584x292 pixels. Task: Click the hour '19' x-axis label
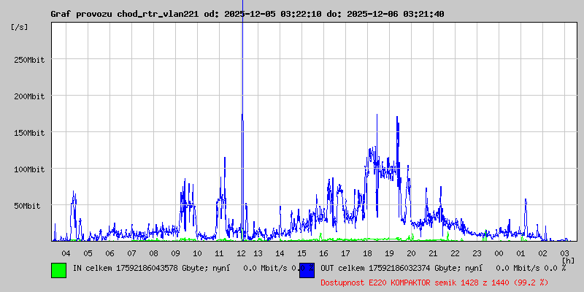[x=389, y=253]
